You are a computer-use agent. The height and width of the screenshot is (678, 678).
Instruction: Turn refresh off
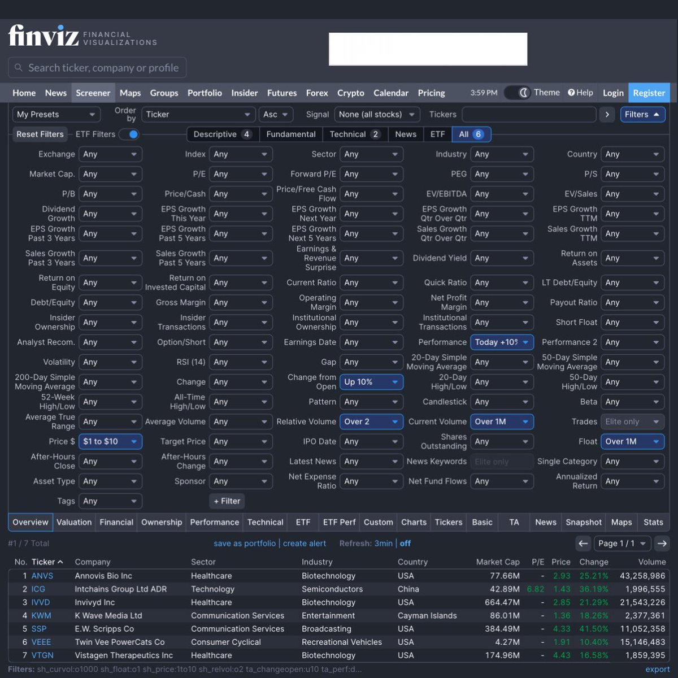point(405,544)
